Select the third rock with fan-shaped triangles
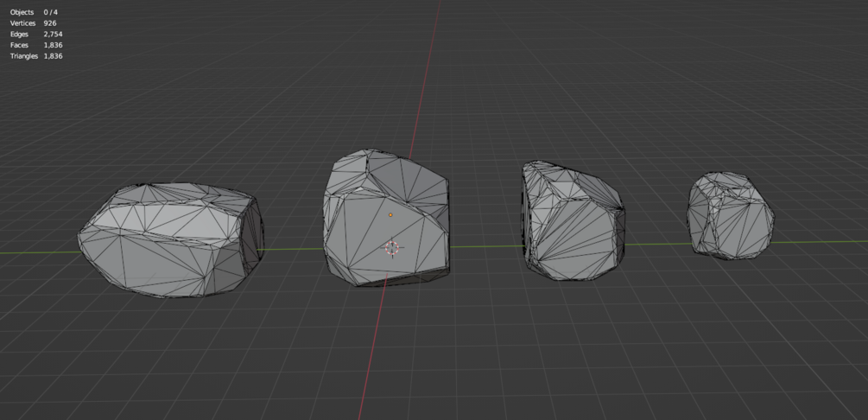The image size is (868, 420). (x=573, y=220)
